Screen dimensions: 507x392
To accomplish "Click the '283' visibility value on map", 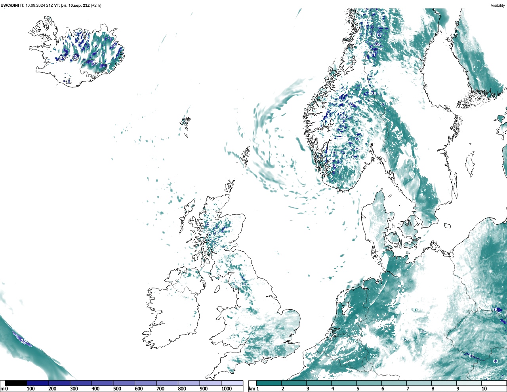I will (423, 331).
